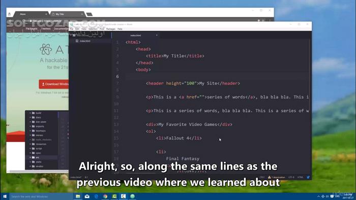Viewport: 356px width, 200px height.
Task: Expand the resources folder in the website preview
Action: click(x=30, y=144)
